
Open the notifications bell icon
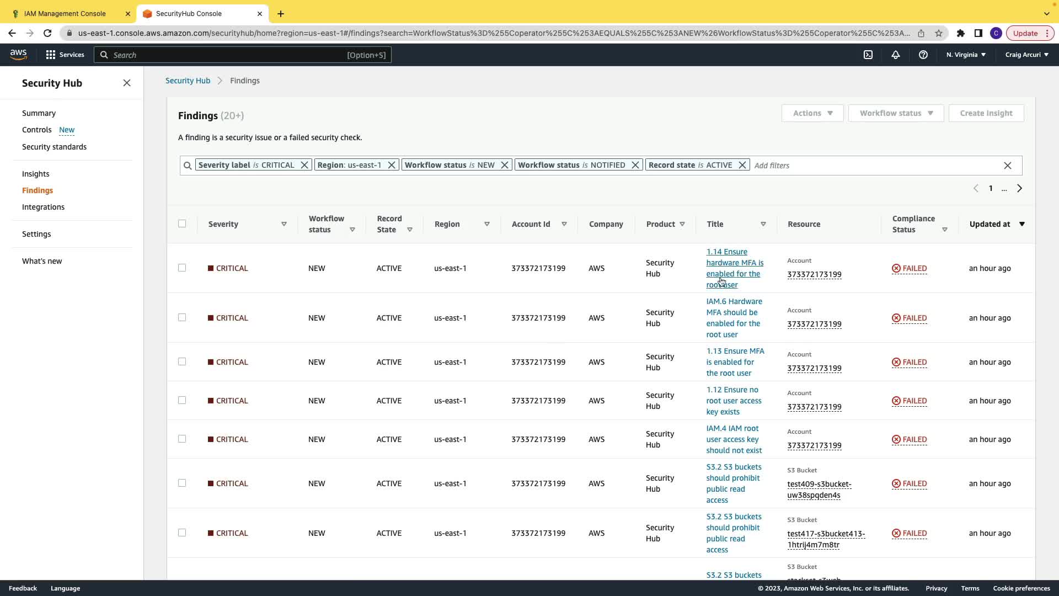tap(896, 55)
